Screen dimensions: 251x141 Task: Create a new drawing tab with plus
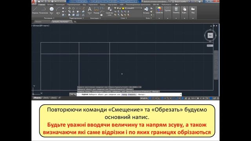(75, 22)
